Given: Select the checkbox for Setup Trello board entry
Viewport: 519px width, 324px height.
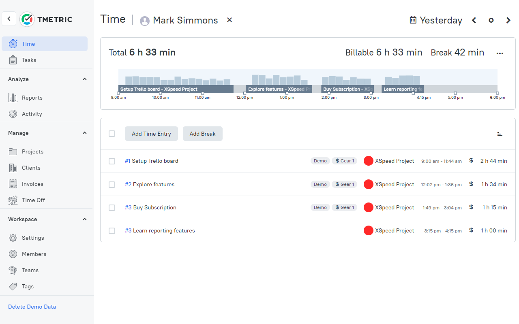Looking at the screenshot, I should (112, 161).
